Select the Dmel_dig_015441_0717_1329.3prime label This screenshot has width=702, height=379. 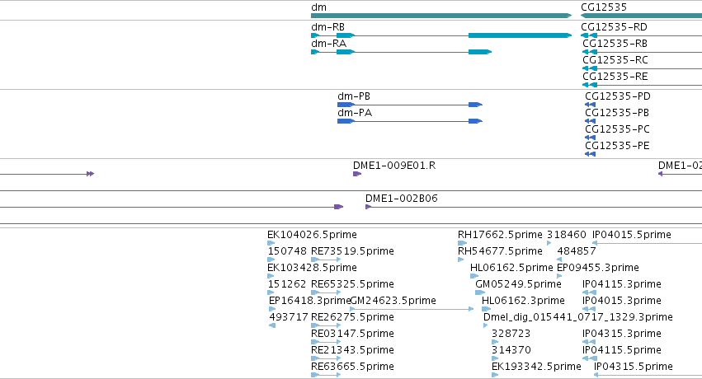click(578, 317)
